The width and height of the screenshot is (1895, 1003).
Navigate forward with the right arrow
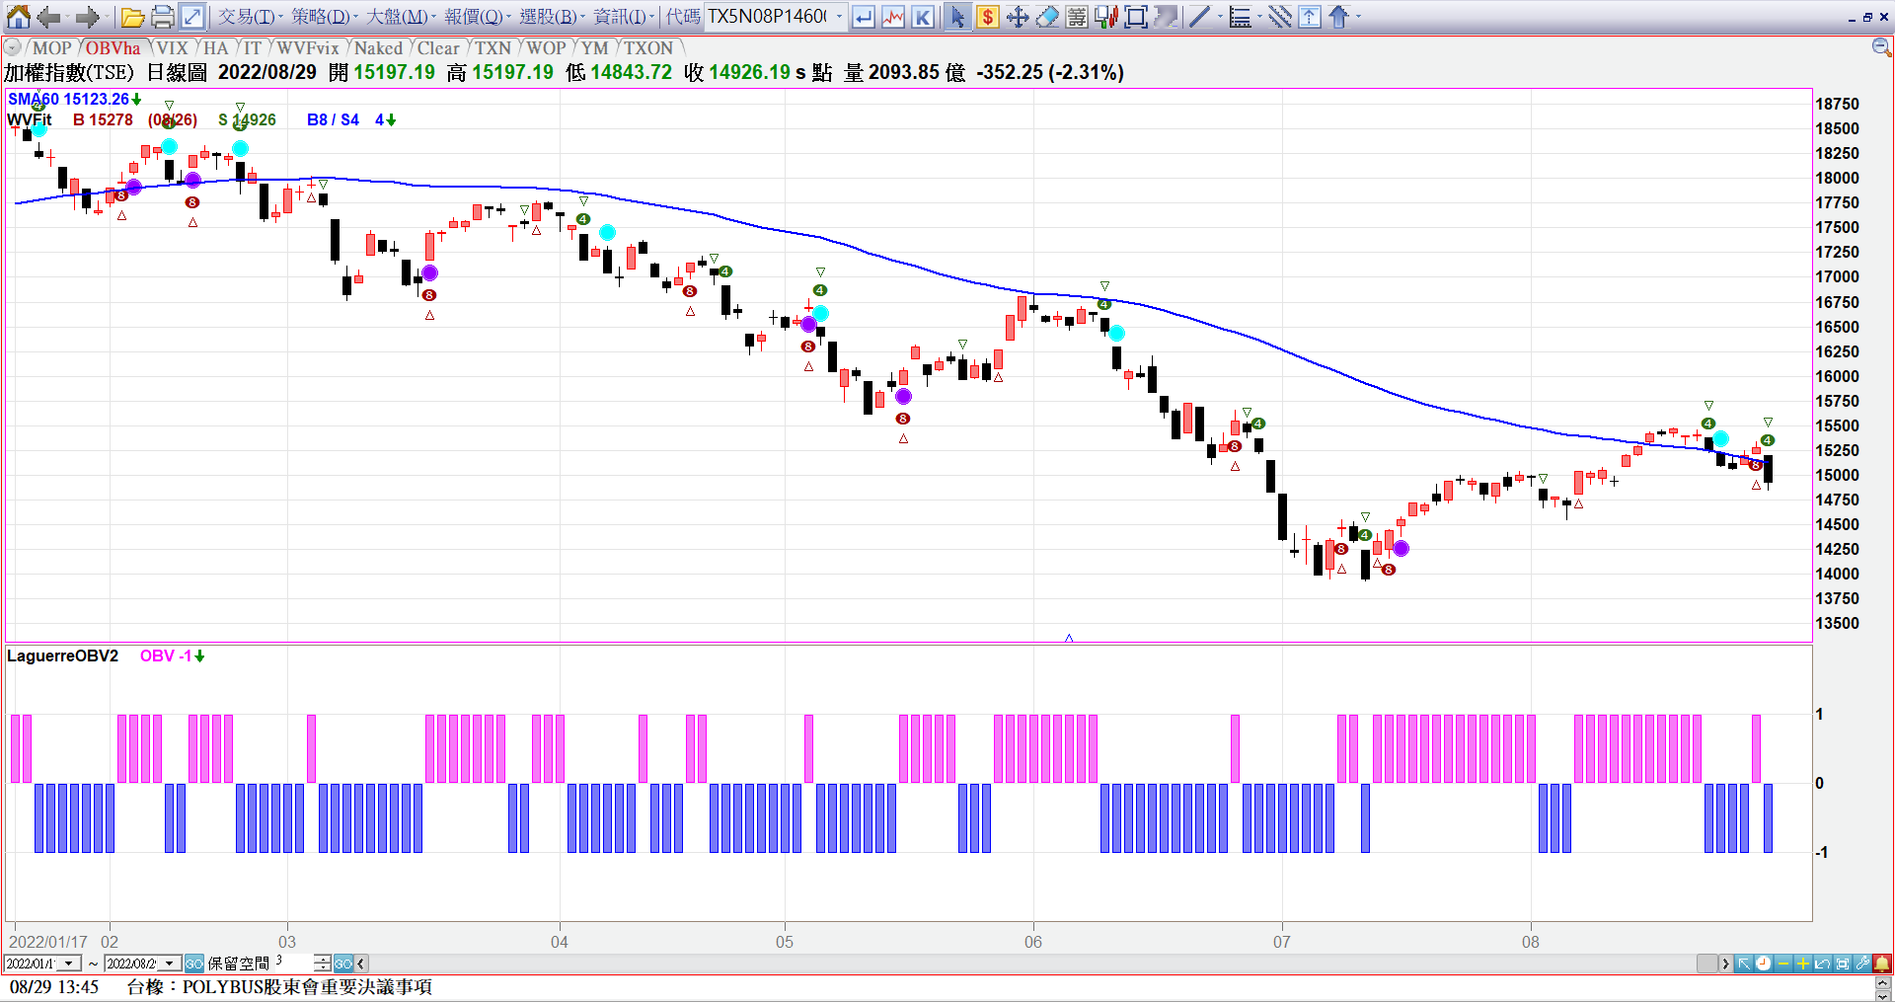point(87,17)
